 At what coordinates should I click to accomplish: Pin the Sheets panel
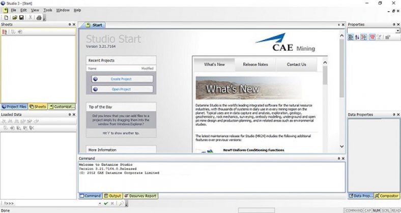coord(70,24)
